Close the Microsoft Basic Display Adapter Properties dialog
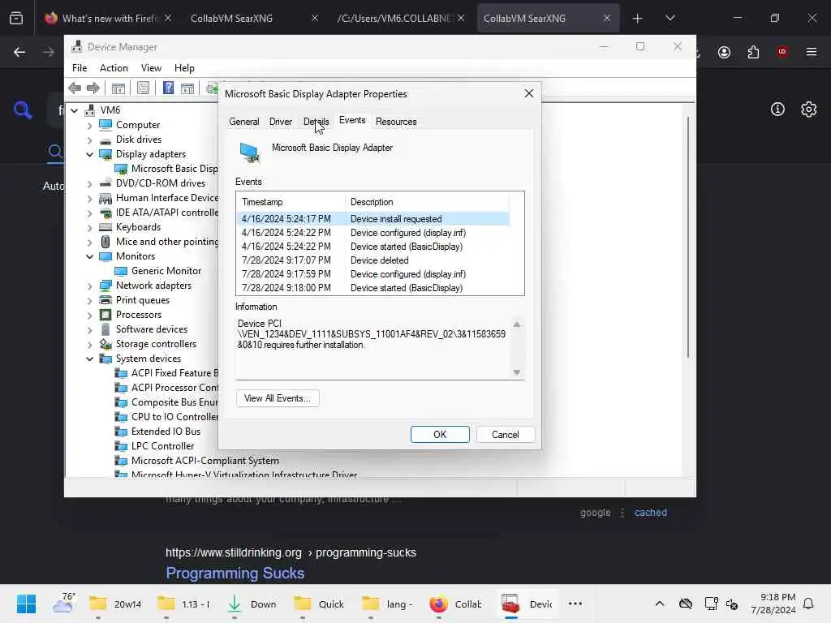The width and height of the screenshot is (831, 623). tap(528, 94)
